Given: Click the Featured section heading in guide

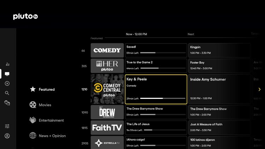Looking at the screenshot, I should click(x=97, y=38).
